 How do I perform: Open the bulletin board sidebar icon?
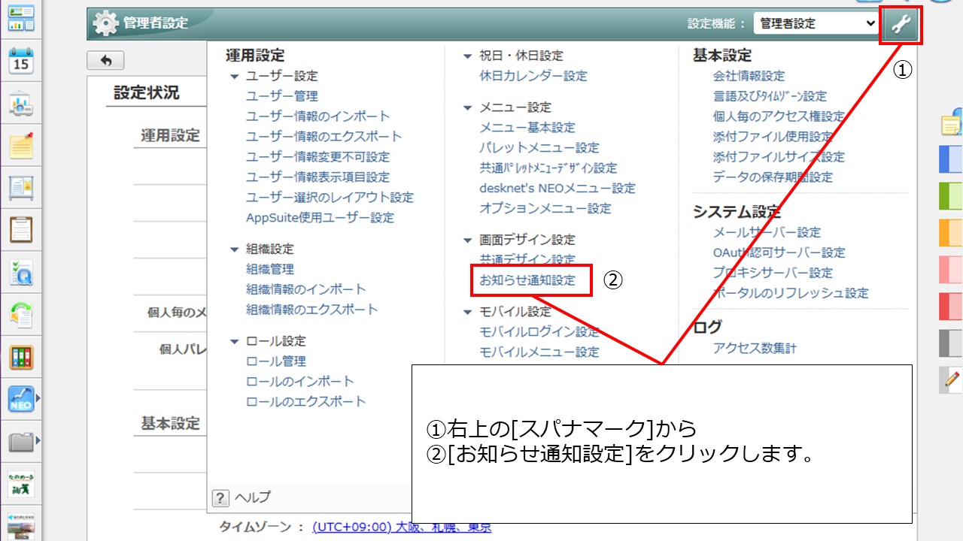pyautogui.click(x=21, y=188)
